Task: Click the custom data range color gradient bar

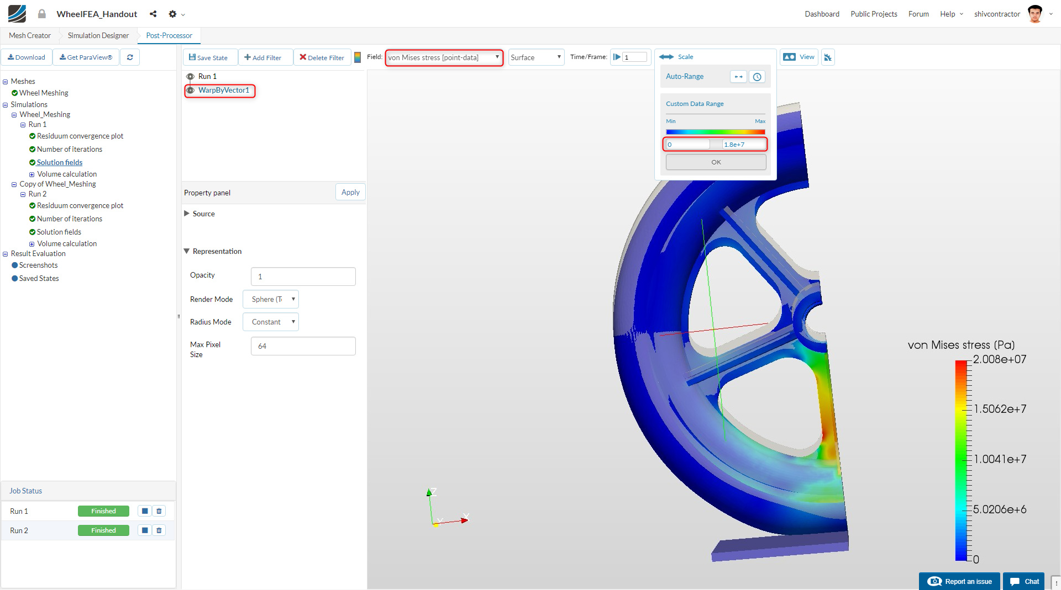Action: [x=716, y=132]
